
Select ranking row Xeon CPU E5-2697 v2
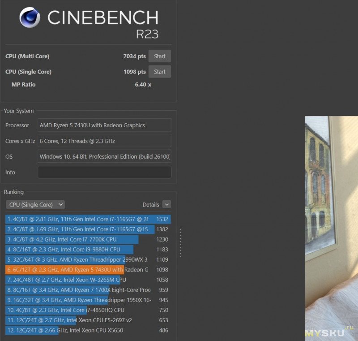tap(88, 320)
